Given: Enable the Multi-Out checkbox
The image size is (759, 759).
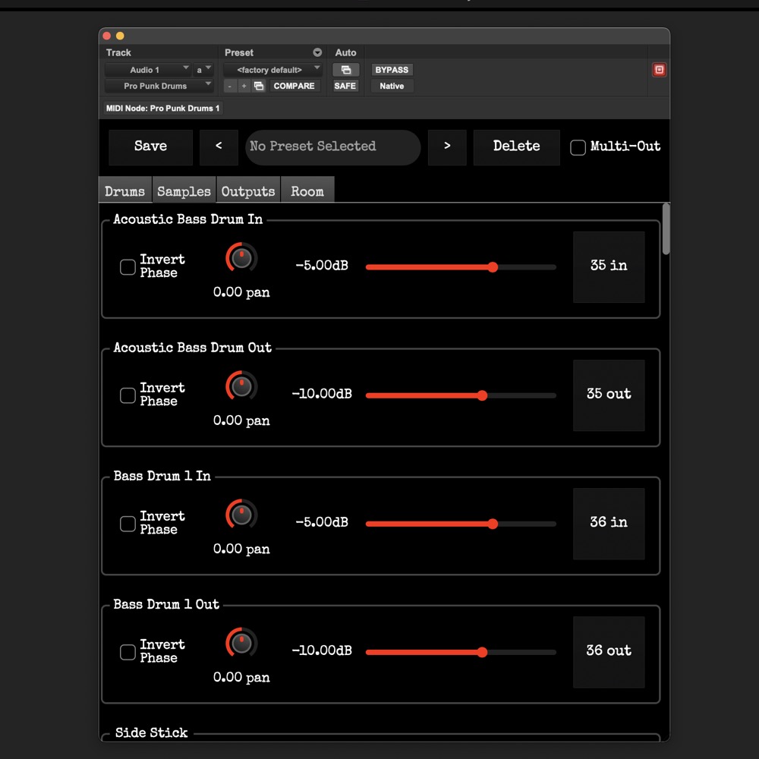Looking at the screenshot, I should (578, 147).
